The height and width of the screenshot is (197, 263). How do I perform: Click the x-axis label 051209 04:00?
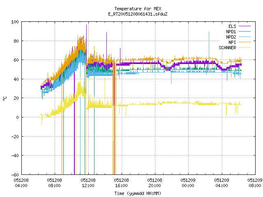(222, 183)
